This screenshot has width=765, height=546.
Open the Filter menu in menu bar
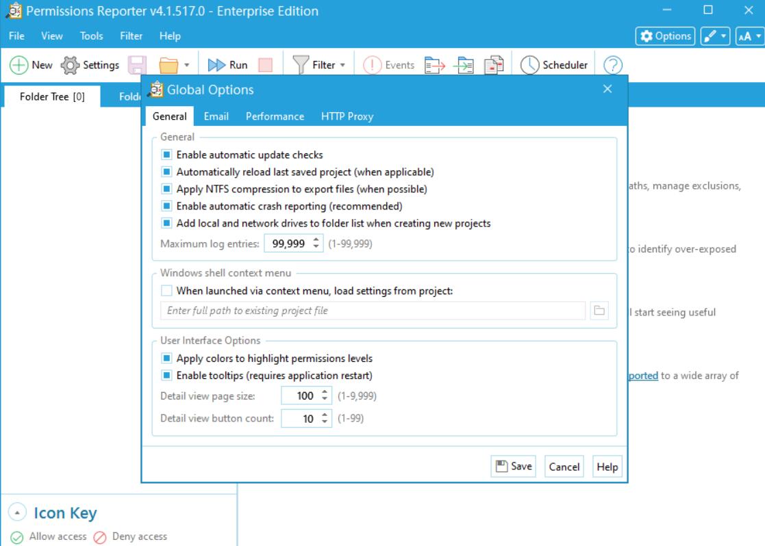point(131,36)
